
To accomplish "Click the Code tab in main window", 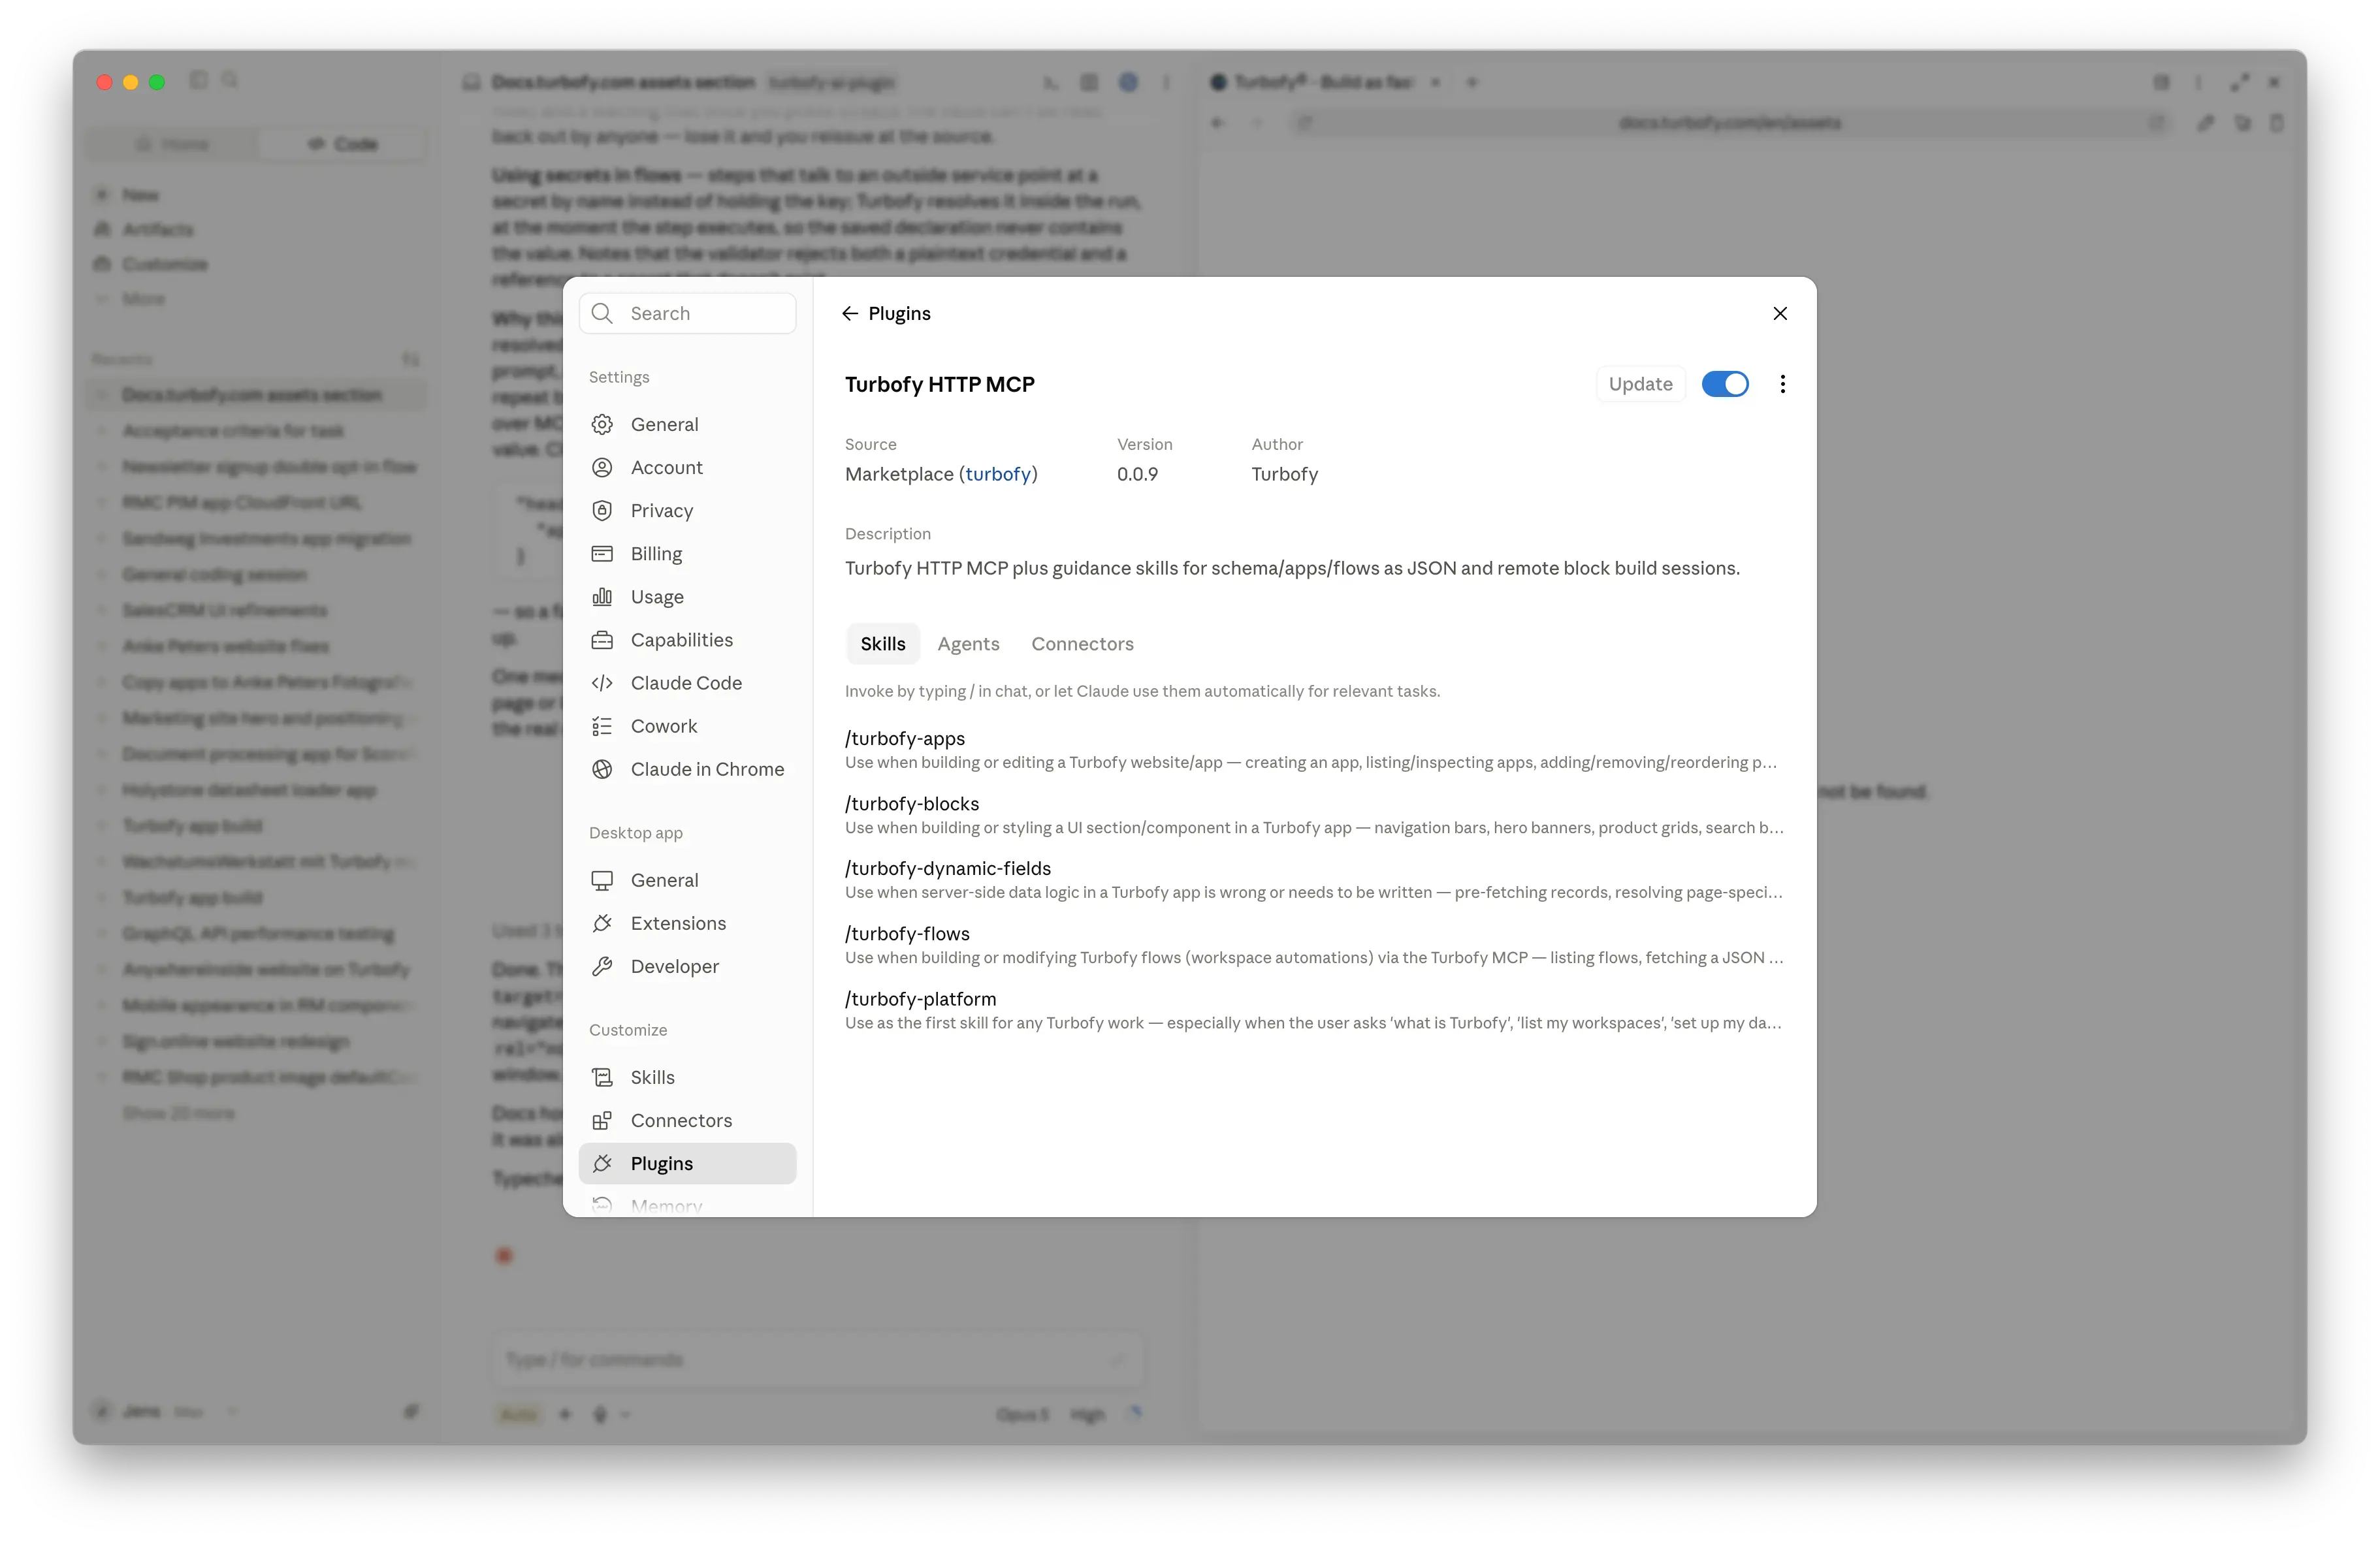I will [343, 144].
